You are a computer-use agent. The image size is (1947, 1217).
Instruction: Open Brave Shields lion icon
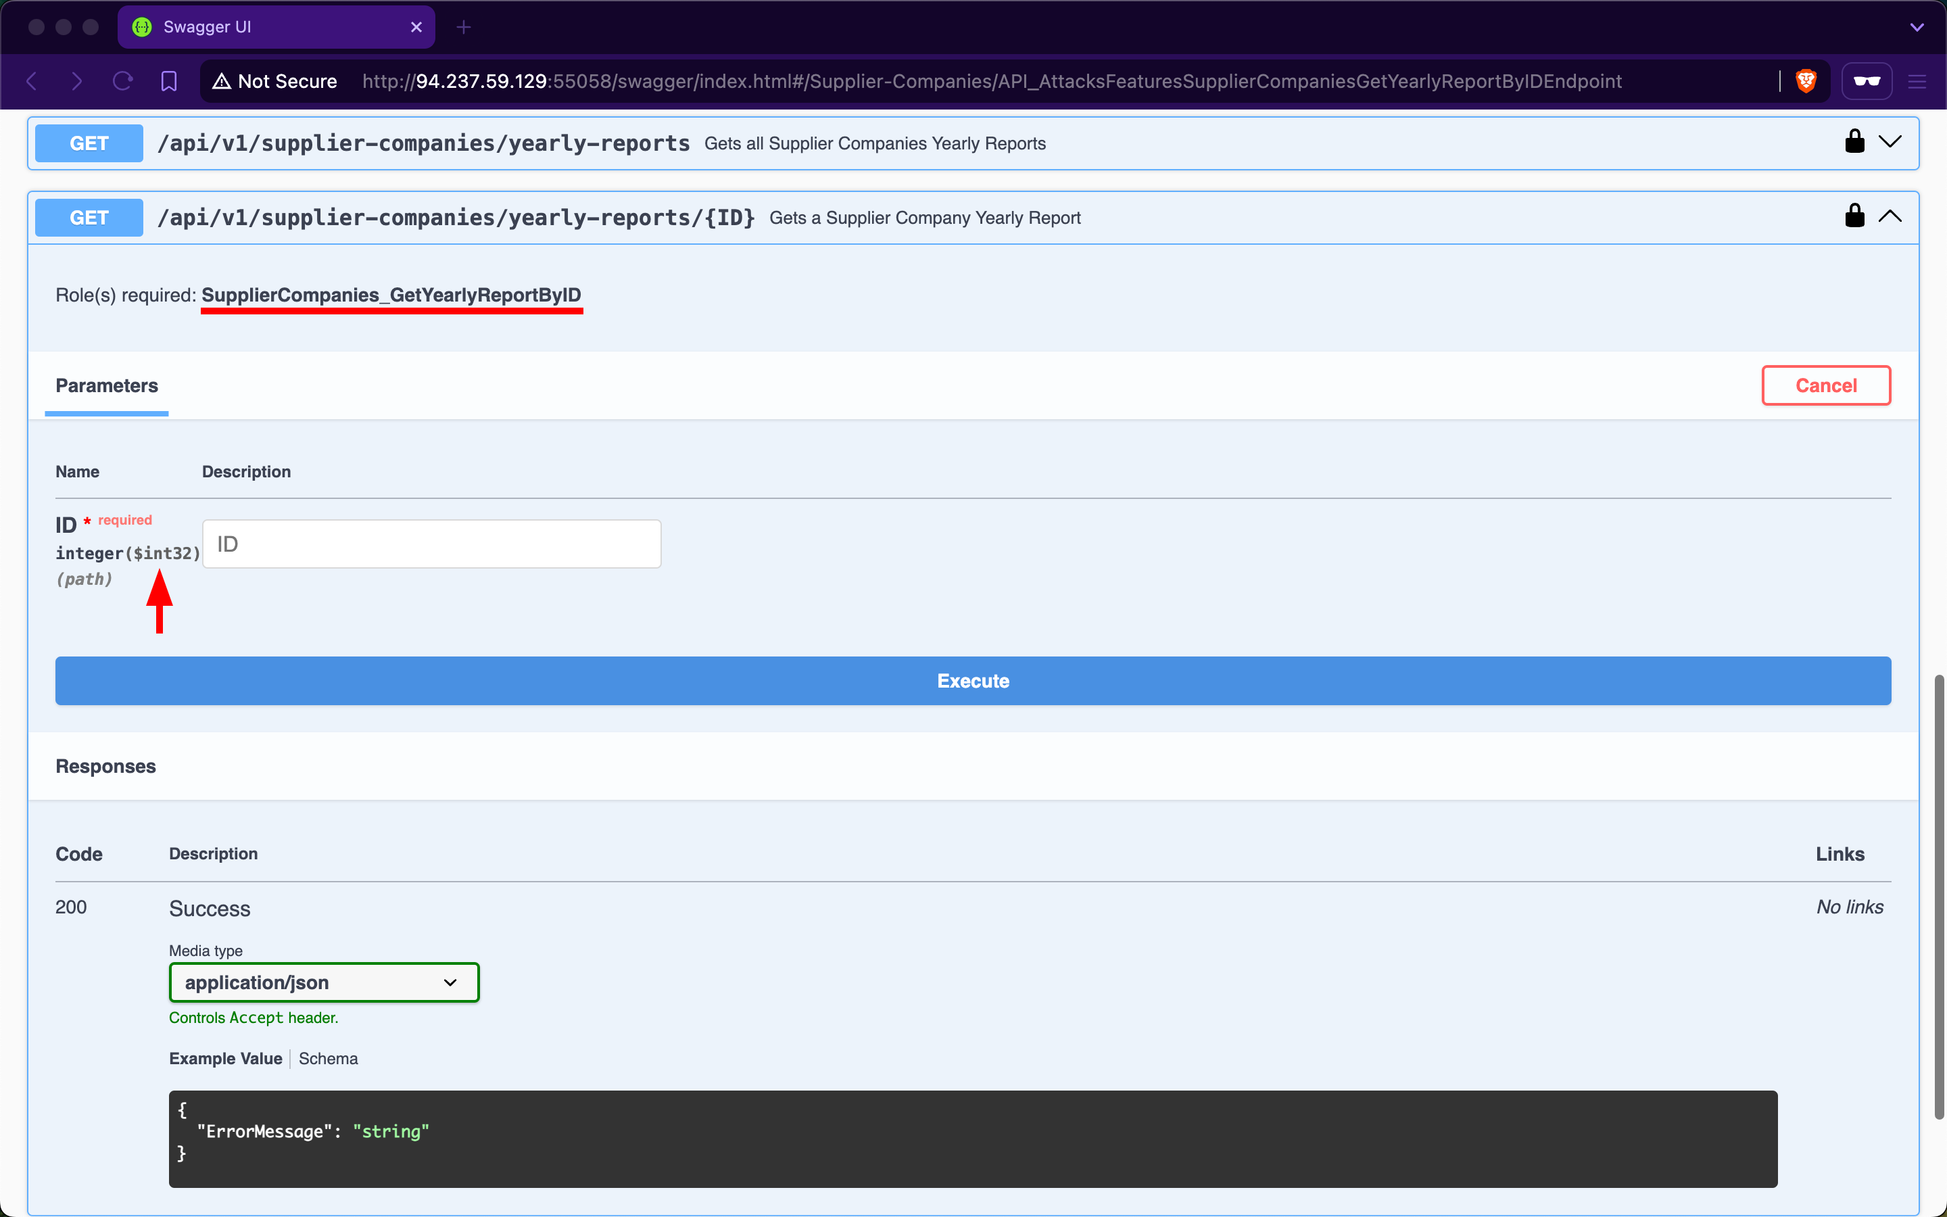[1806, 81]
